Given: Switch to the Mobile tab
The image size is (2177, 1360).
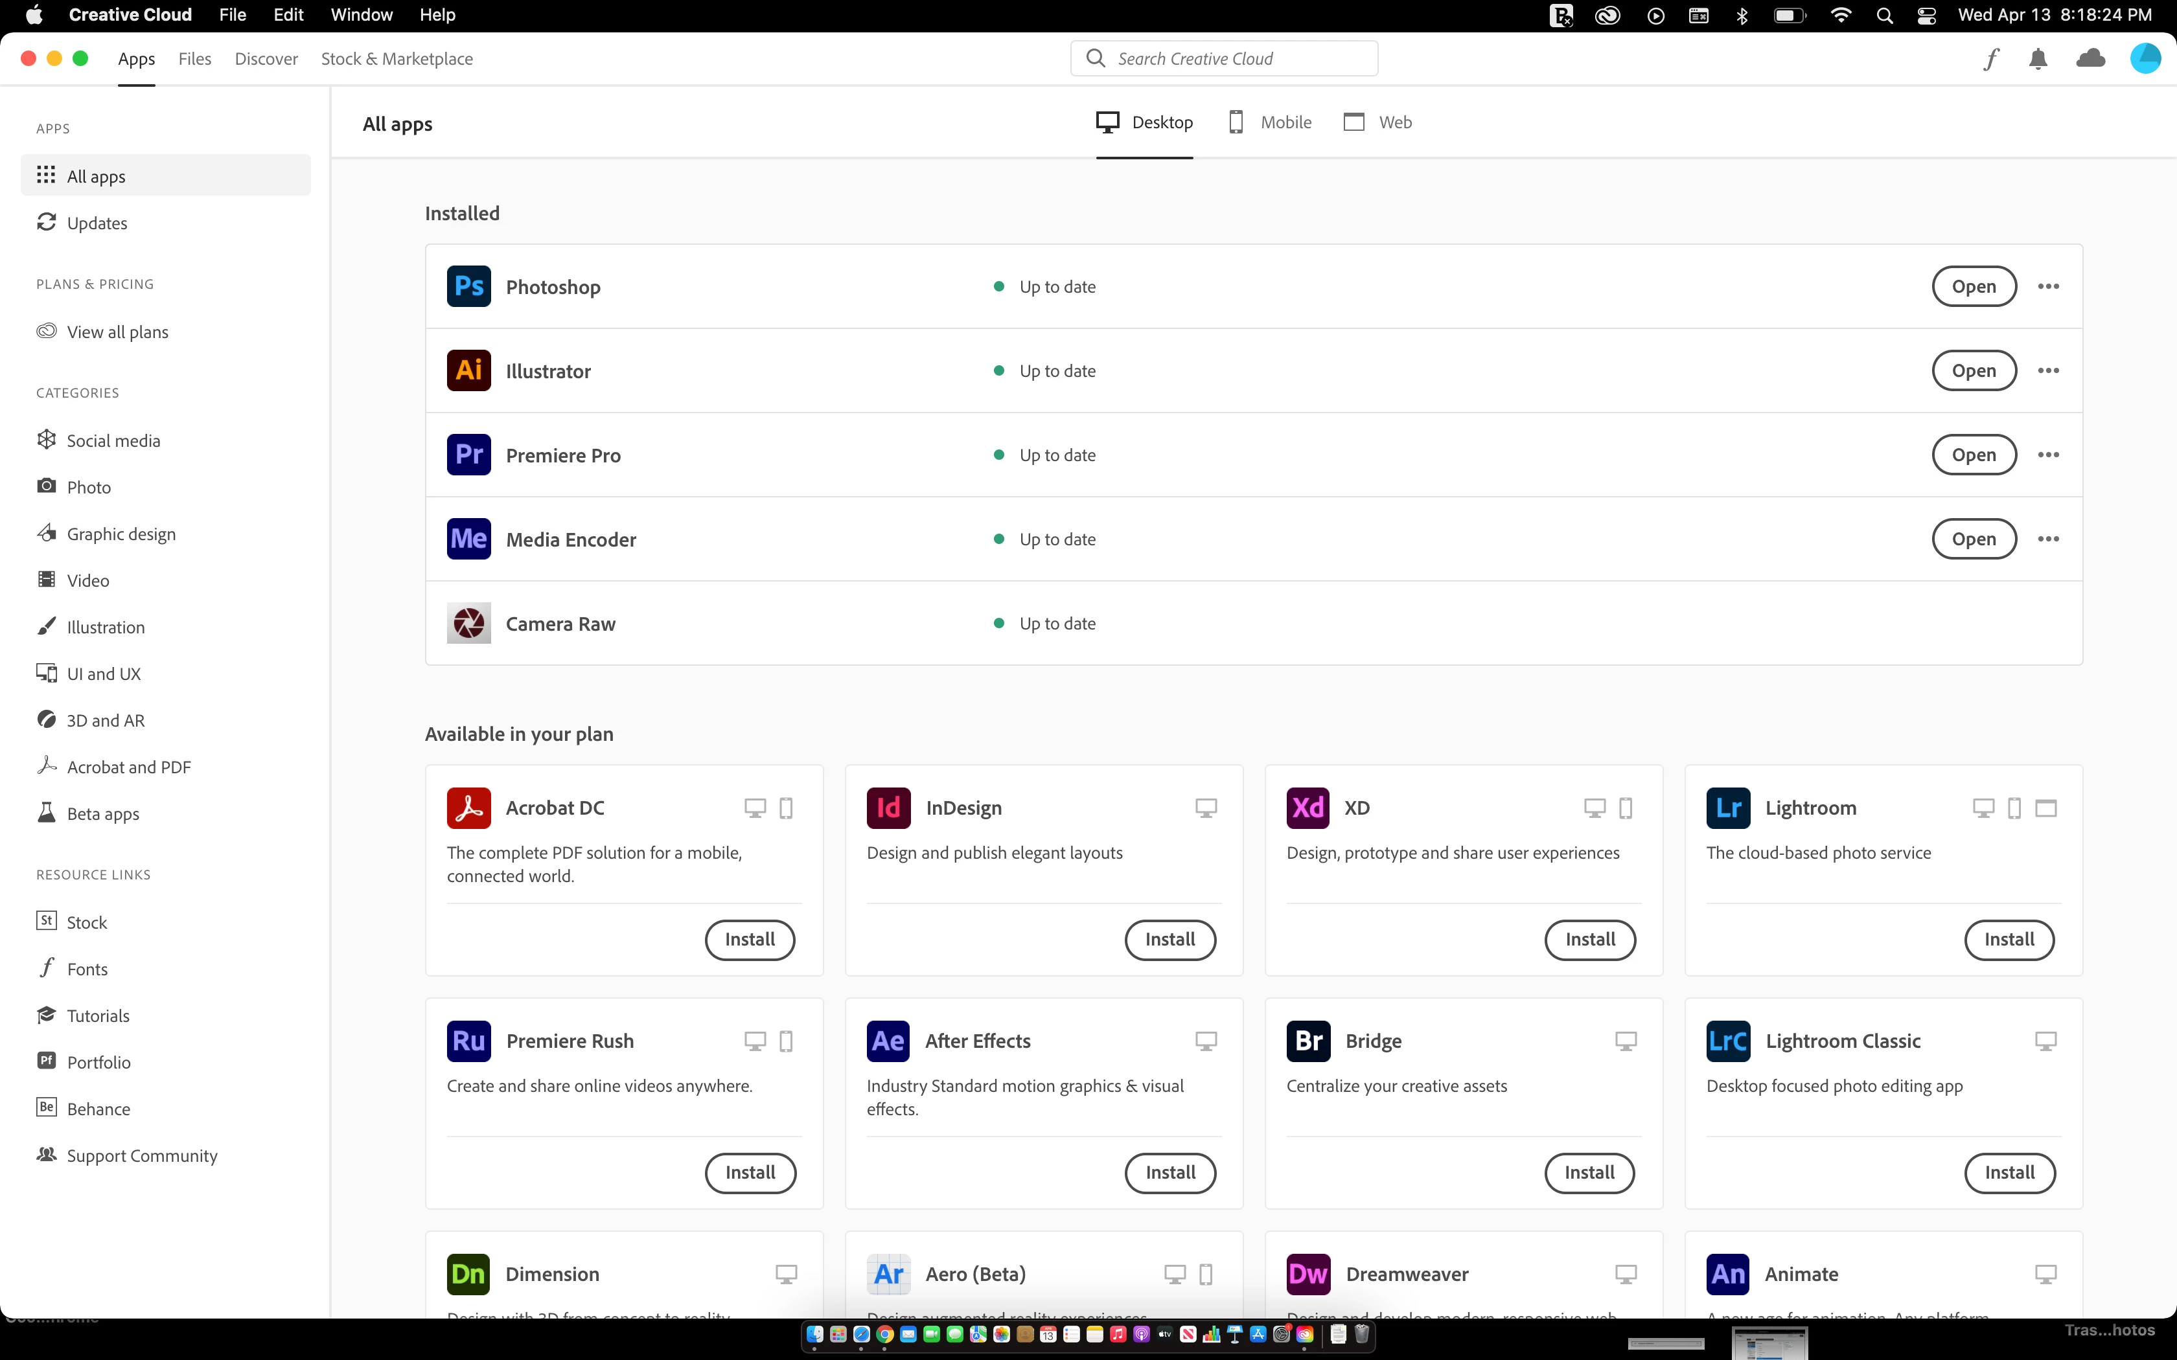Looking at the screenshot, I should [x=1270, y=122].
